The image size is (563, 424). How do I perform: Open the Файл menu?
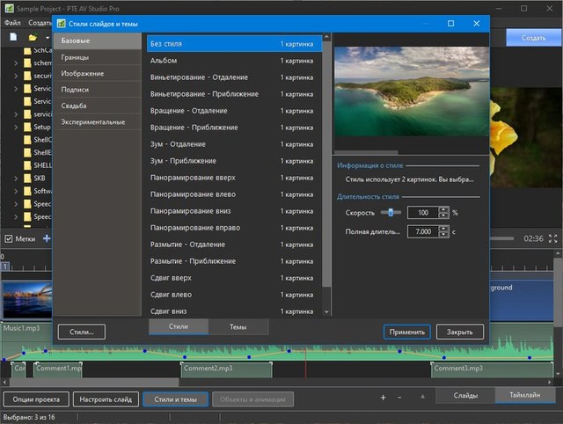(12, 22)
